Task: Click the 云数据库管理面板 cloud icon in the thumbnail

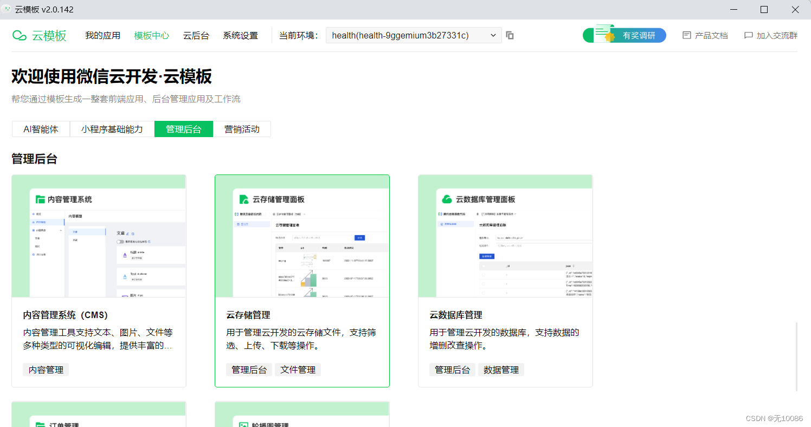Action: [447, 199]
